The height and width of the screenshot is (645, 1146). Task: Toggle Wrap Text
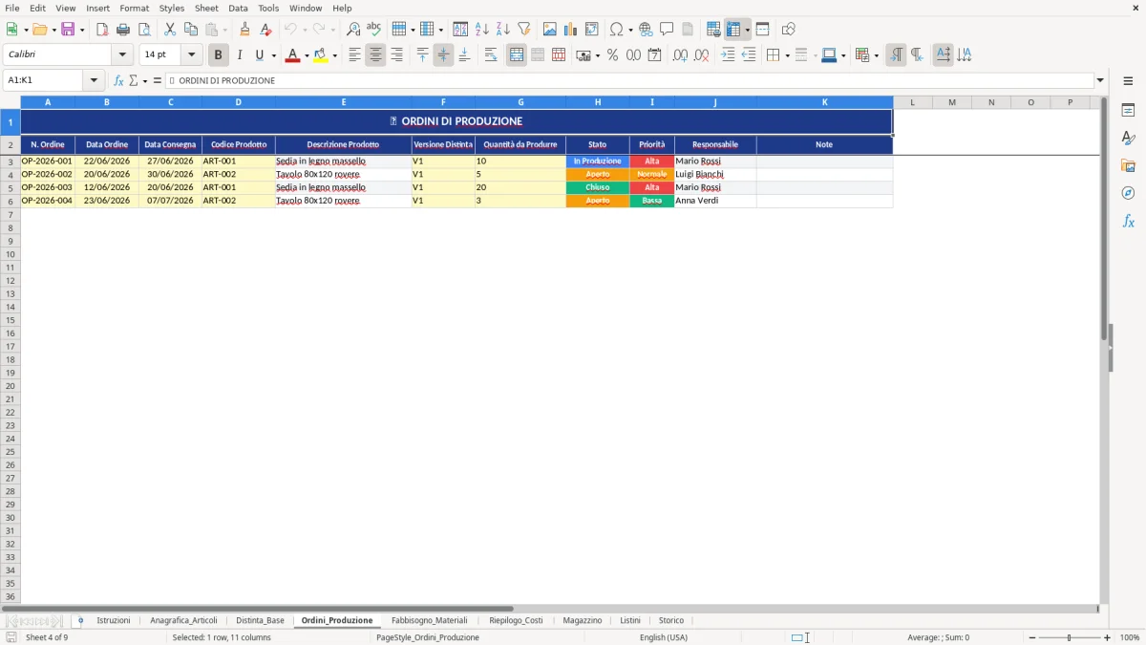491,55
